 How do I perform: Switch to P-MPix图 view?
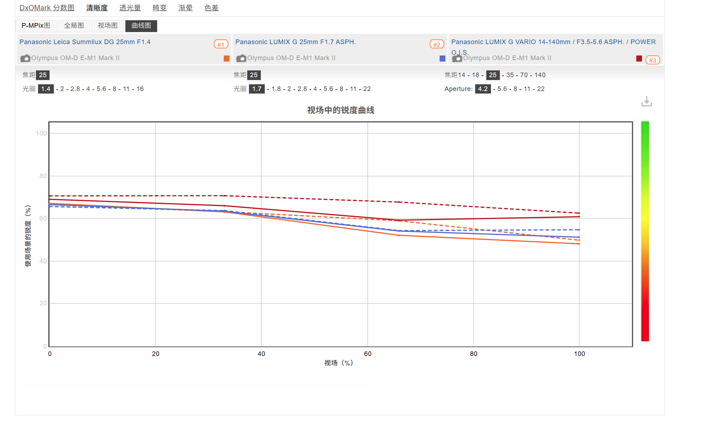(x=36, y=26)
